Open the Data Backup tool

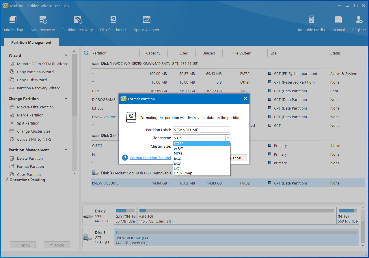13,24
